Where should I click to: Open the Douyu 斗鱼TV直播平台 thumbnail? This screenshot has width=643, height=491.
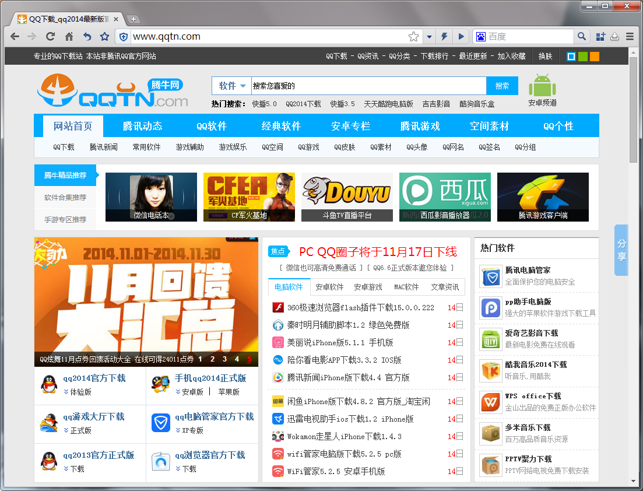coord(347,197)
